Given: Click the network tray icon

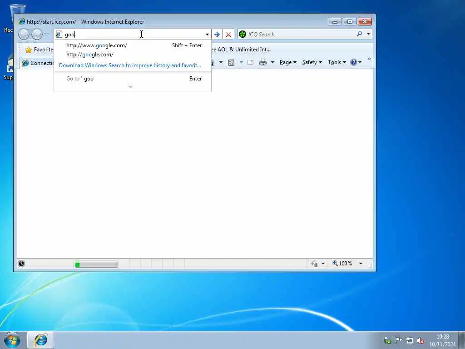Looking at the screenshot, I should [410, 341].
